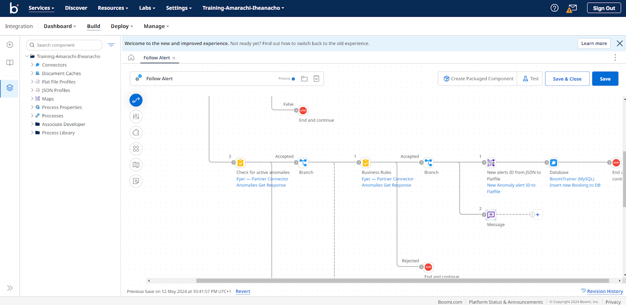Select the Database connector shape icon

pyautogui.click(x=554, y=163)
